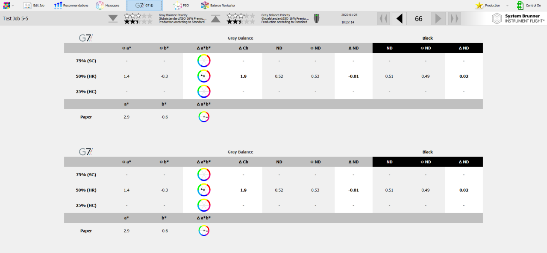Click the ink key icon beside the measurement info
This screenshot has width=547, height=253.
317,18
